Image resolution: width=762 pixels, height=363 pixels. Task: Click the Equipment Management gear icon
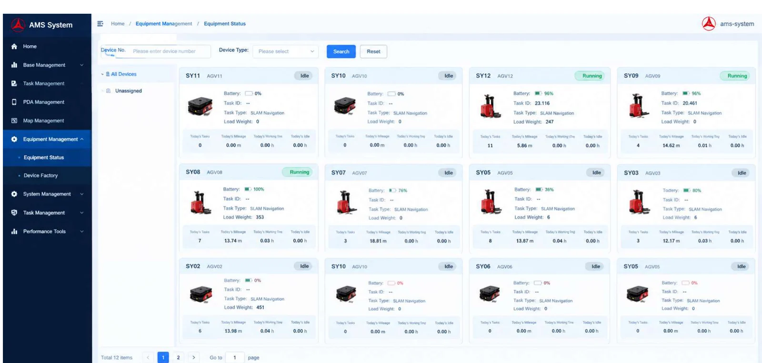pos(14,139)
